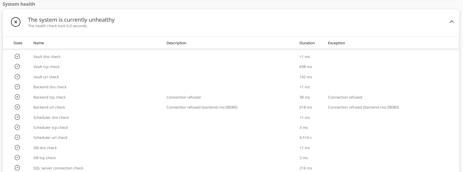The height and width of the screenshot is (172, 463).
Task: Click the Description column header
Action: 176,43
